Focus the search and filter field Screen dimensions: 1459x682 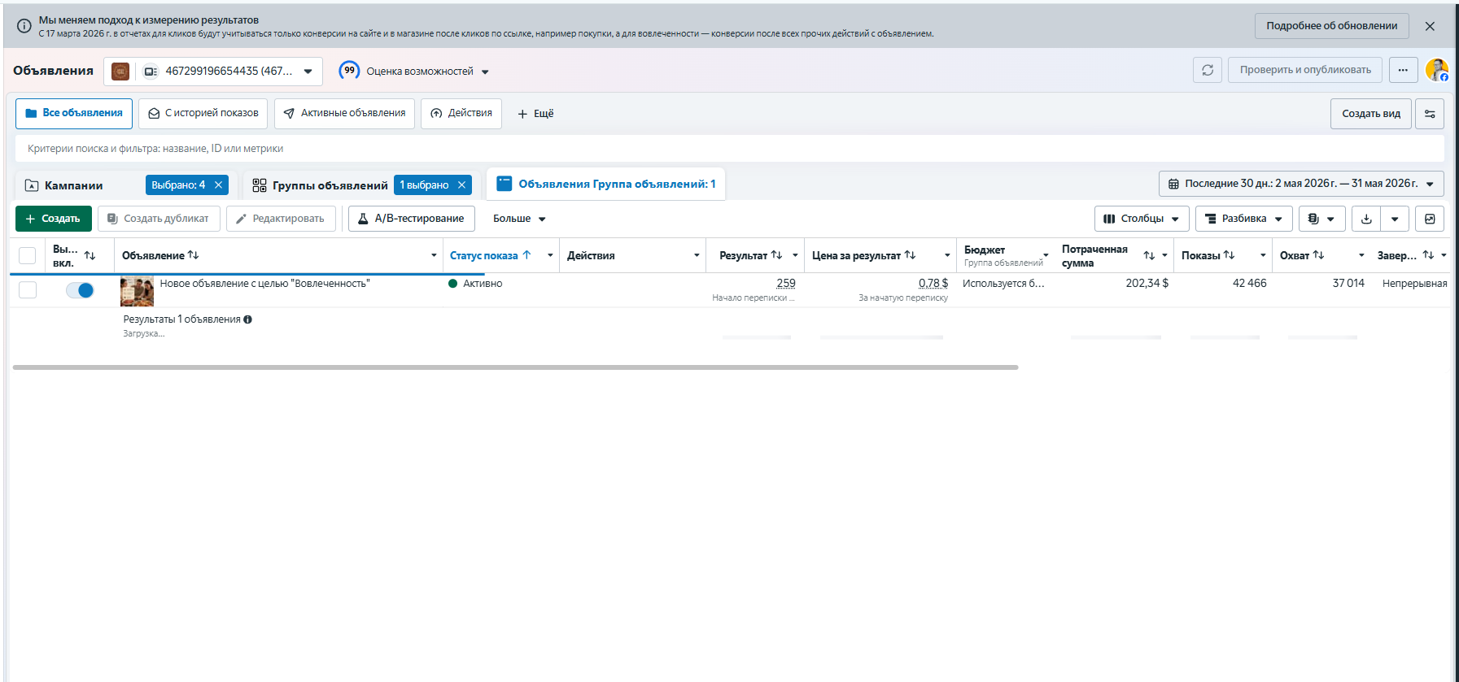tap(730, 149)
